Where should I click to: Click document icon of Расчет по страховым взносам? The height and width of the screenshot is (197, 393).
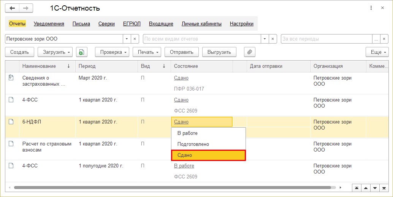[x=11, y=144]
